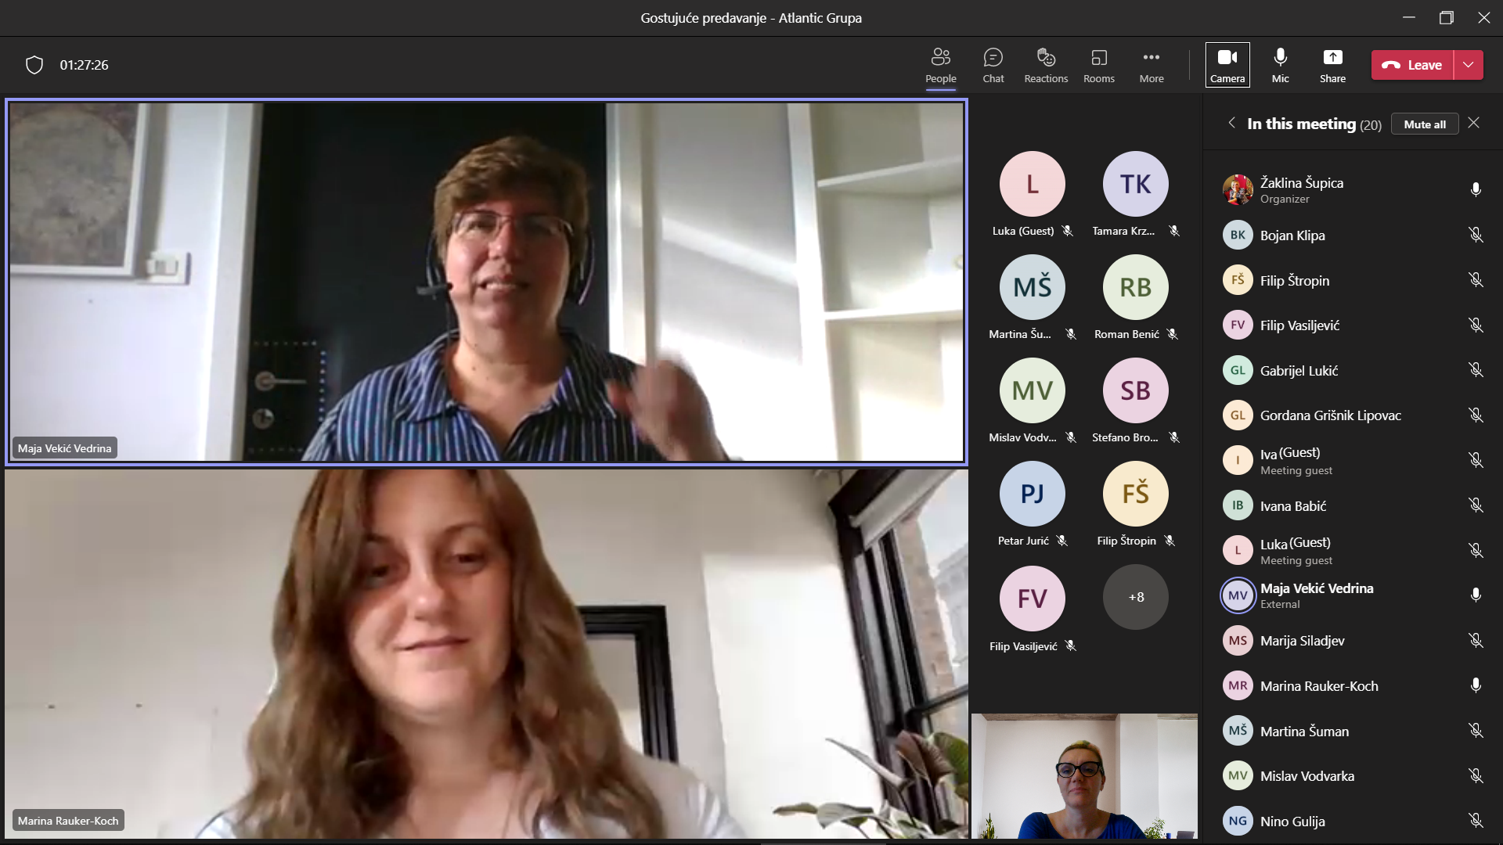The height and width of the screenshot is (845, 1503).
Task: Click Žaklina Šupica's microphone icon
Action: (x=1475, y=190)
